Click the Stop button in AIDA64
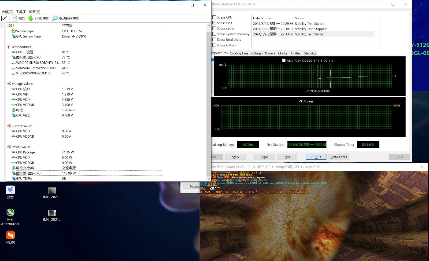This screenshot has width=429, height=261. [235, 157]
